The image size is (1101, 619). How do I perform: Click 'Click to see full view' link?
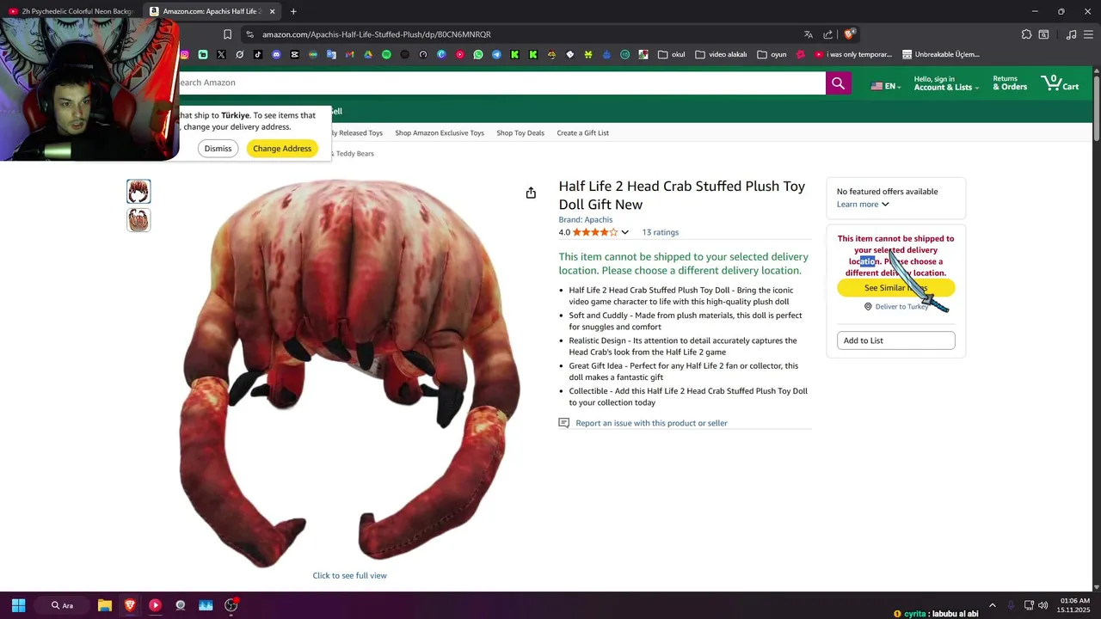tap(349, 576)
